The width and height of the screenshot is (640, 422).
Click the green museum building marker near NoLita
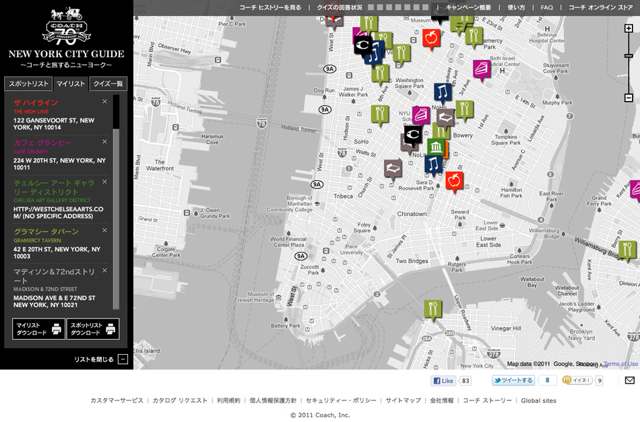coord(435,147)
